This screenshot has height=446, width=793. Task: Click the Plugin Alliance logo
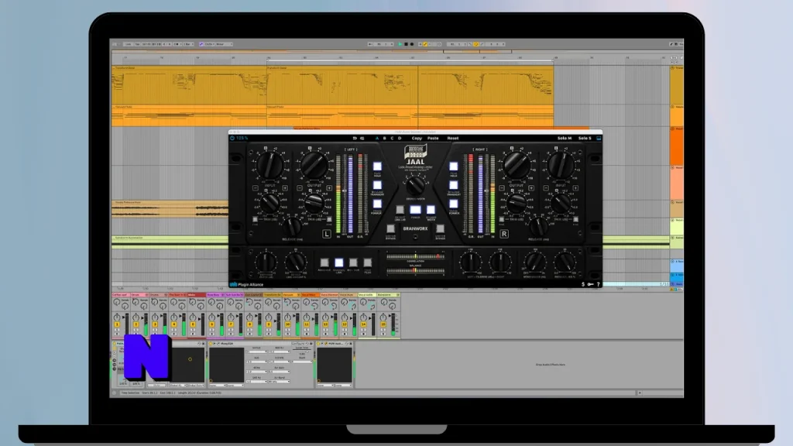pyautogui.click(x=247, y=284)
